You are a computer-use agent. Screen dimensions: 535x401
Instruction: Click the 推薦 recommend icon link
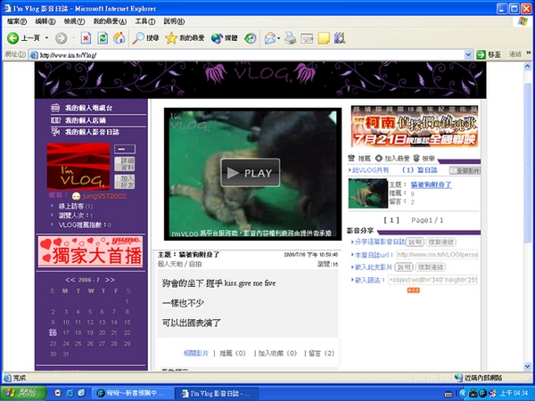pyautogui.click(x=359, y=159)
